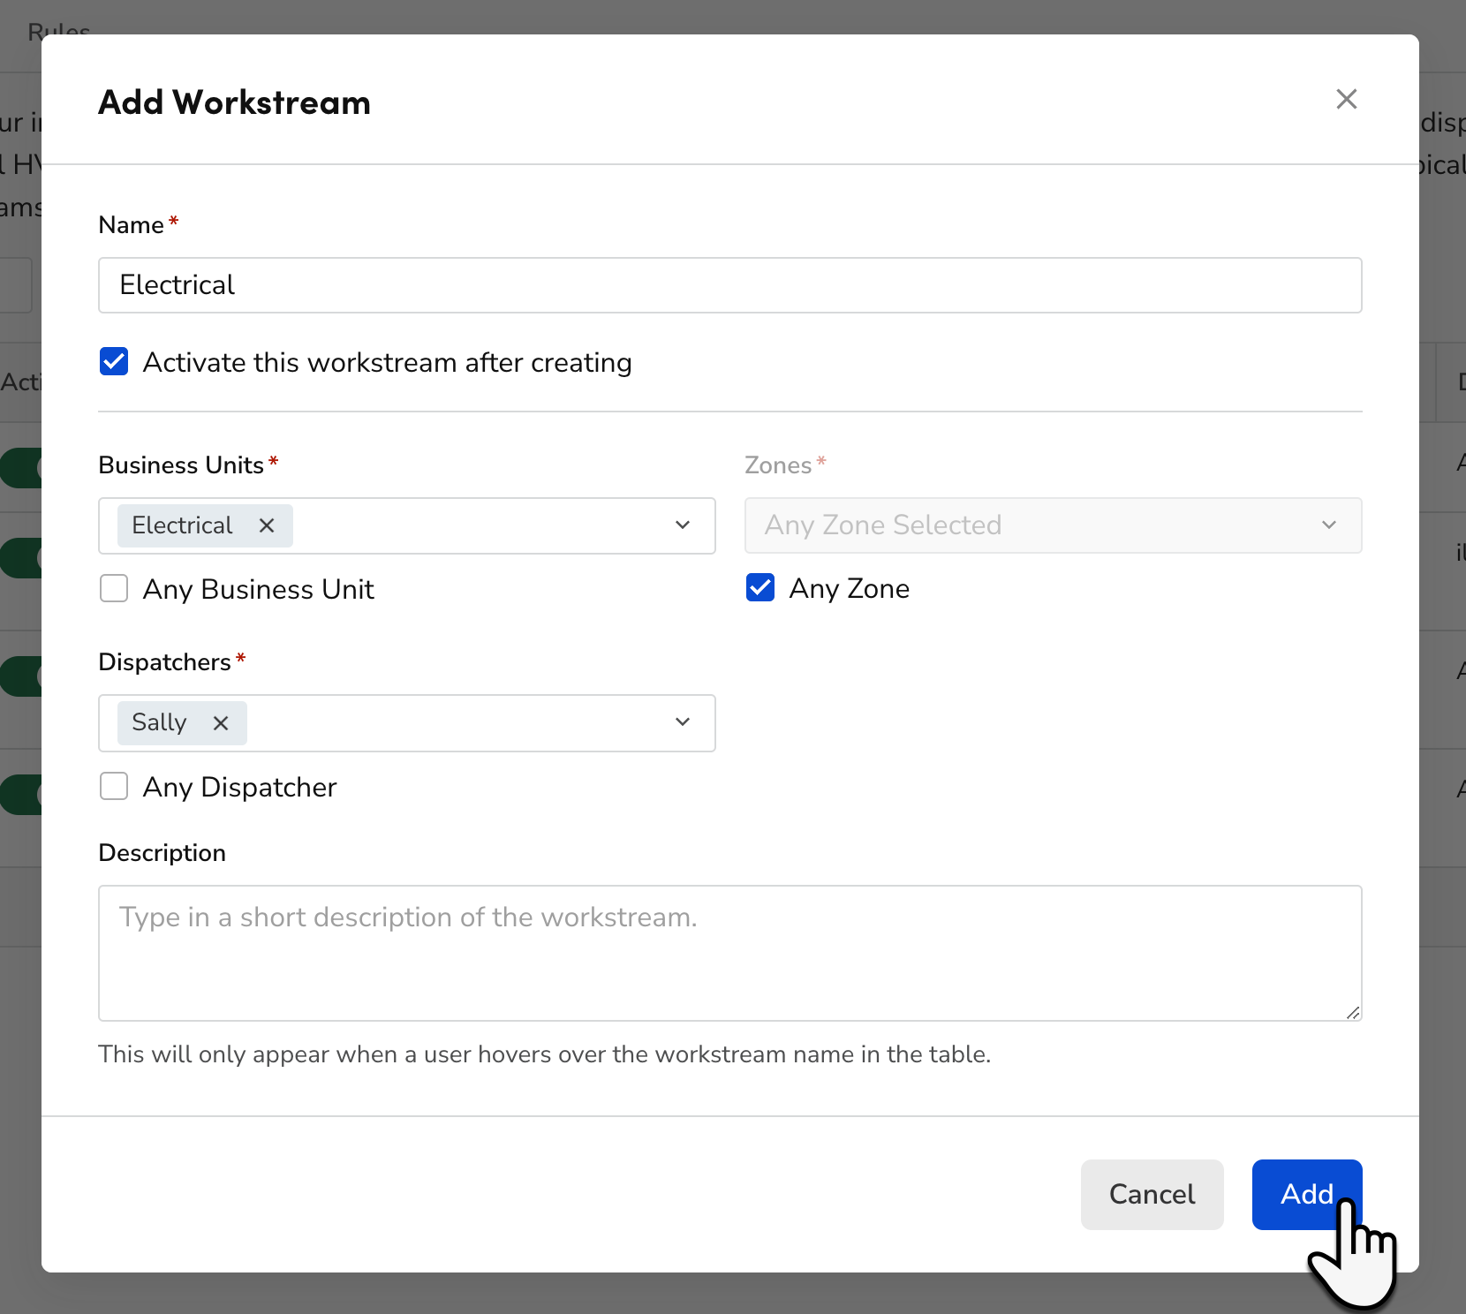Click the Add button

coord(1307,1195)
